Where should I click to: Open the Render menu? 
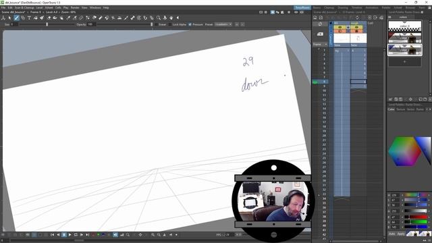tap(75, 7)
